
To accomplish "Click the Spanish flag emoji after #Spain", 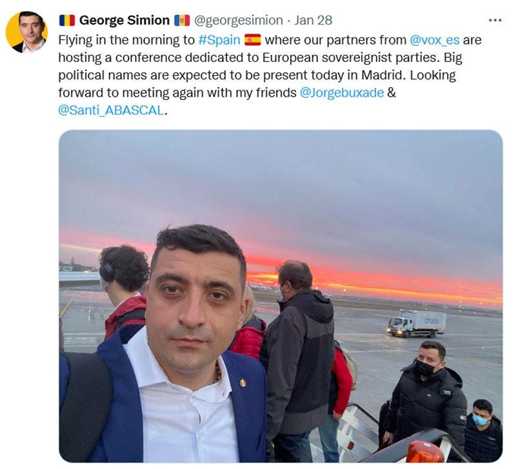I will click(253, 40).
